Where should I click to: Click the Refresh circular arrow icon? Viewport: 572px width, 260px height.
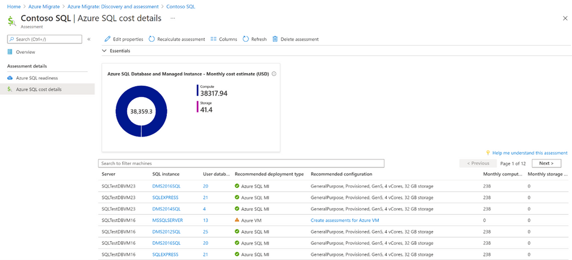click(246, 39)
